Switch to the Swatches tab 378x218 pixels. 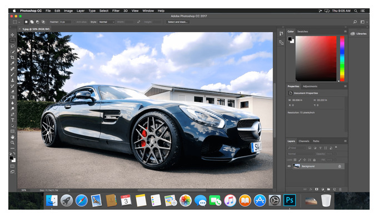point(302,32)
